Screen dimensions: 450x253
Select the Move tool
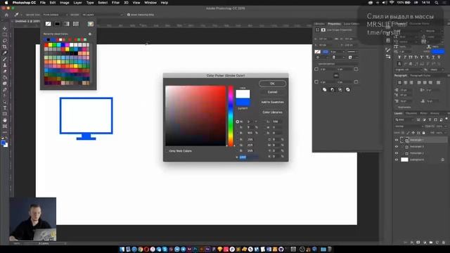pos(5,28)
